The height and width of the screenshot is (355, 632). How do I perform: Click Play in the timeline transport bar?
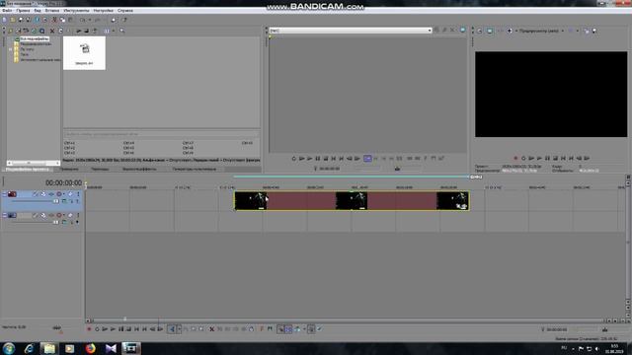pos(113,329)
